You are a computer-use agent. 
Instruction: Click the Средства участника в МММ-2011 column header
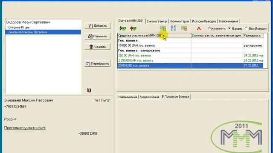[154, 36]
